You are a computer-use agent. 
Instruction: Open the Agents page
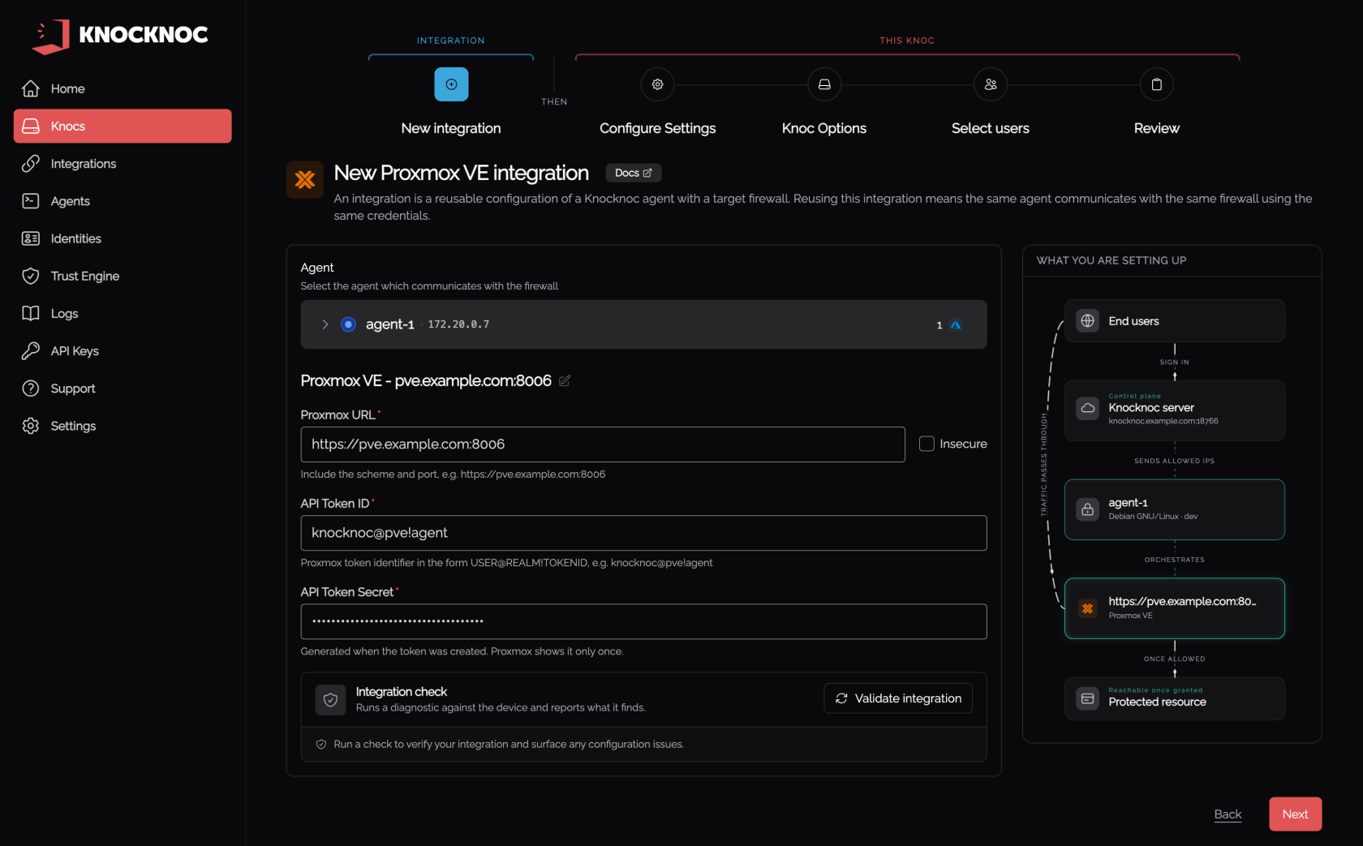(x=123, y=201)
